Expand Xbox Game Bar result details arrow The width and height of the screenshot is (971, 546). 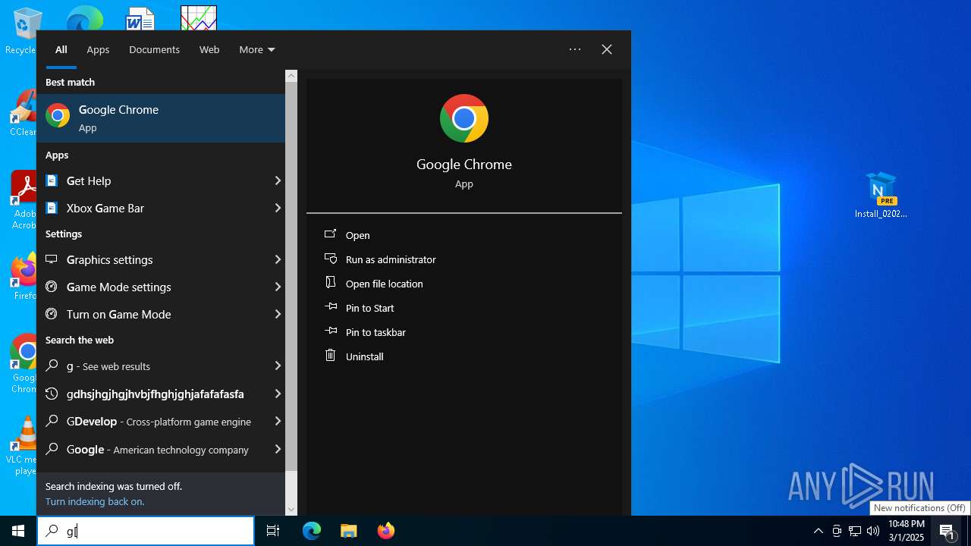[278, 208]
